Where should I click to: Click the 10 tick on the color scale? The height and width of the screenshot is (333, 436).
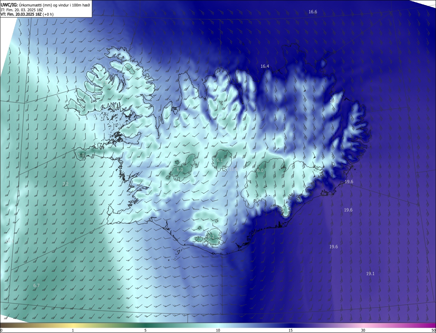pos(218,330)
